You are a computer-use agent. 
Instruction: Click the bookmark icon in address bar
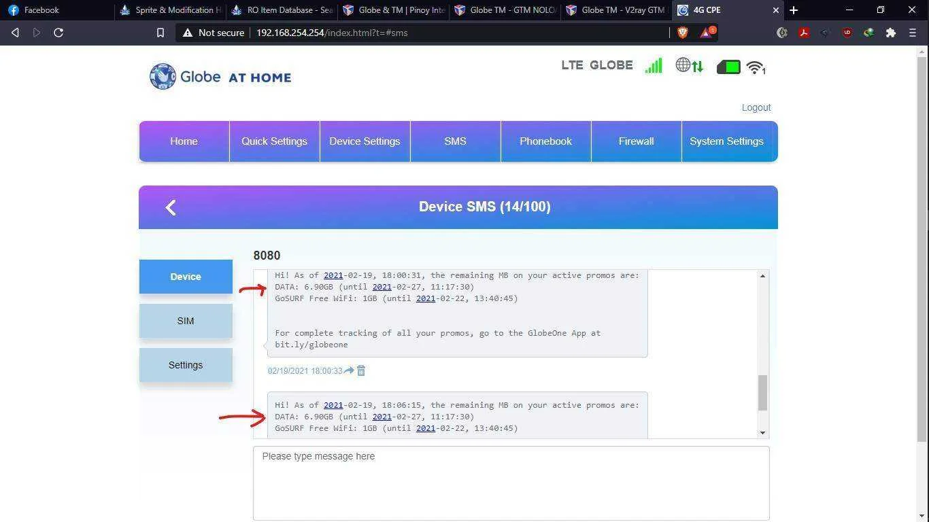pos(161,33)
